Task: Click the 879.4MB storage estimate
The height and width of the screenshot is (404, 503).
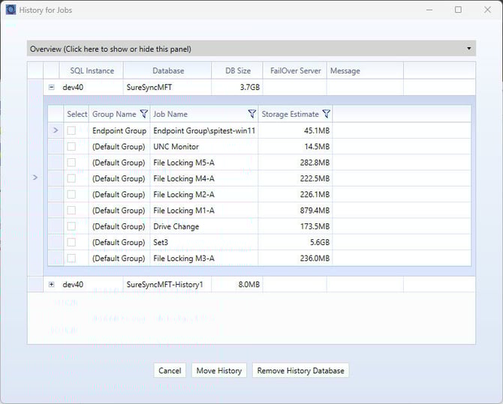Action: (315, 211)
